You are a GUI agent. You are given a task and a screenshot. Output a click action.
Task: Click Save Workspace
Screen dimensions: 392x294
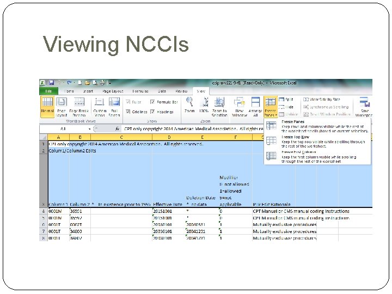[364, 107]
